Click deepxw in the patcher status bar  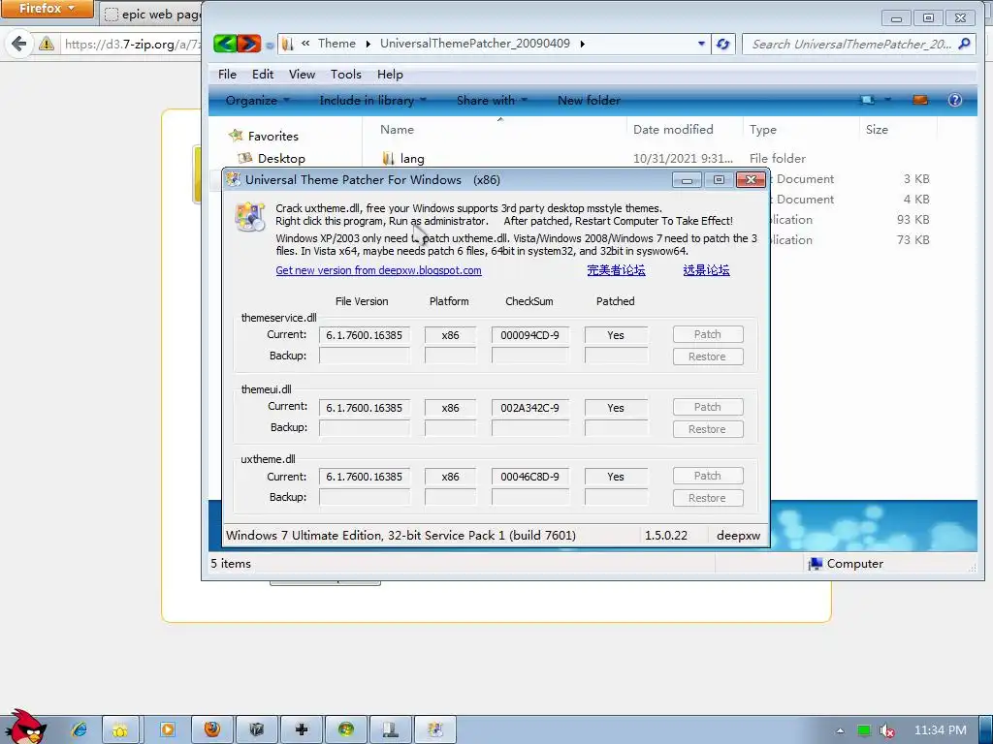tap(738, 535)
